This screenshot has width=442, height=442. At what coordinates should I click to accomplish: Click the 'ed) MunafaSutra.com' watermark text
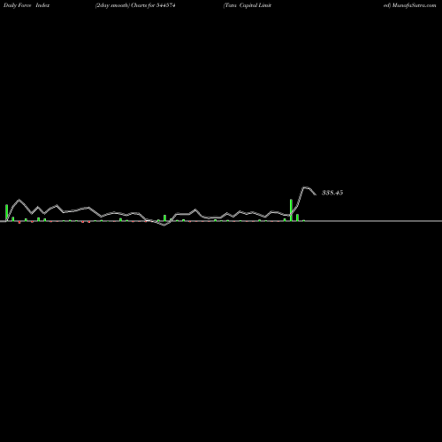[x=409, y=5]
